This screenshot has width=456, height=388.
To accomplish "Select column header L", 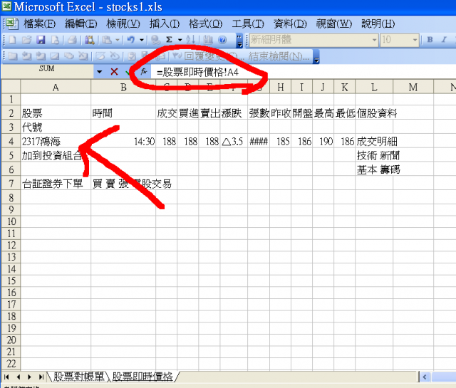I will (x=374, y=87).
